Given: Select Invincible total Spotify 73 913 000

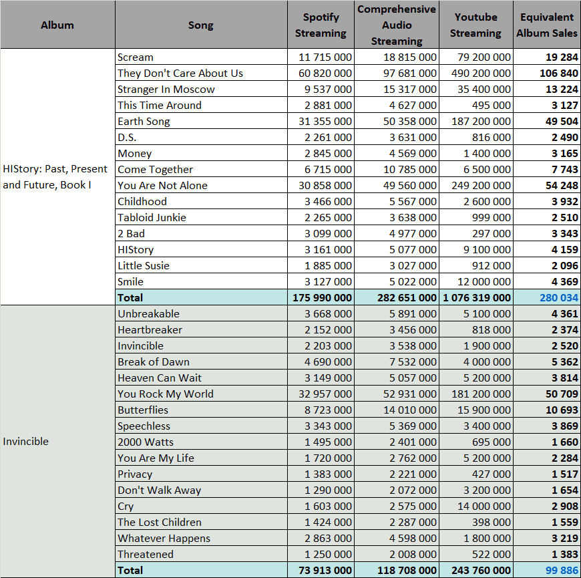Looking at the screenshot, I should 321,570.
